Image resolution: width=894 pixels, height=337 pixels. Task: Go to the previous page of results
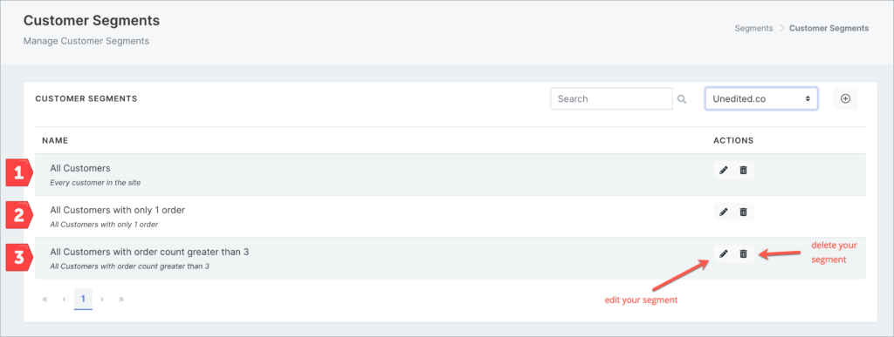[65, 299]
